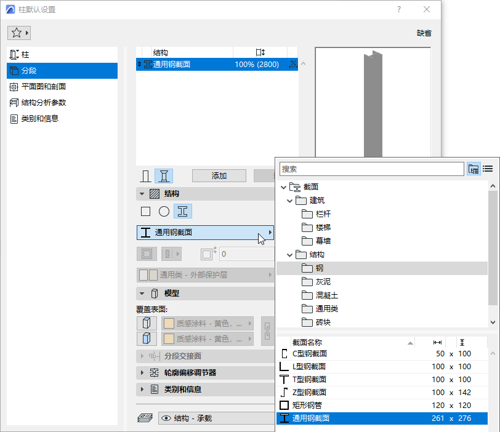
Task: Sort by the 截面名称 column header
Action: click(x=353, y=343)
